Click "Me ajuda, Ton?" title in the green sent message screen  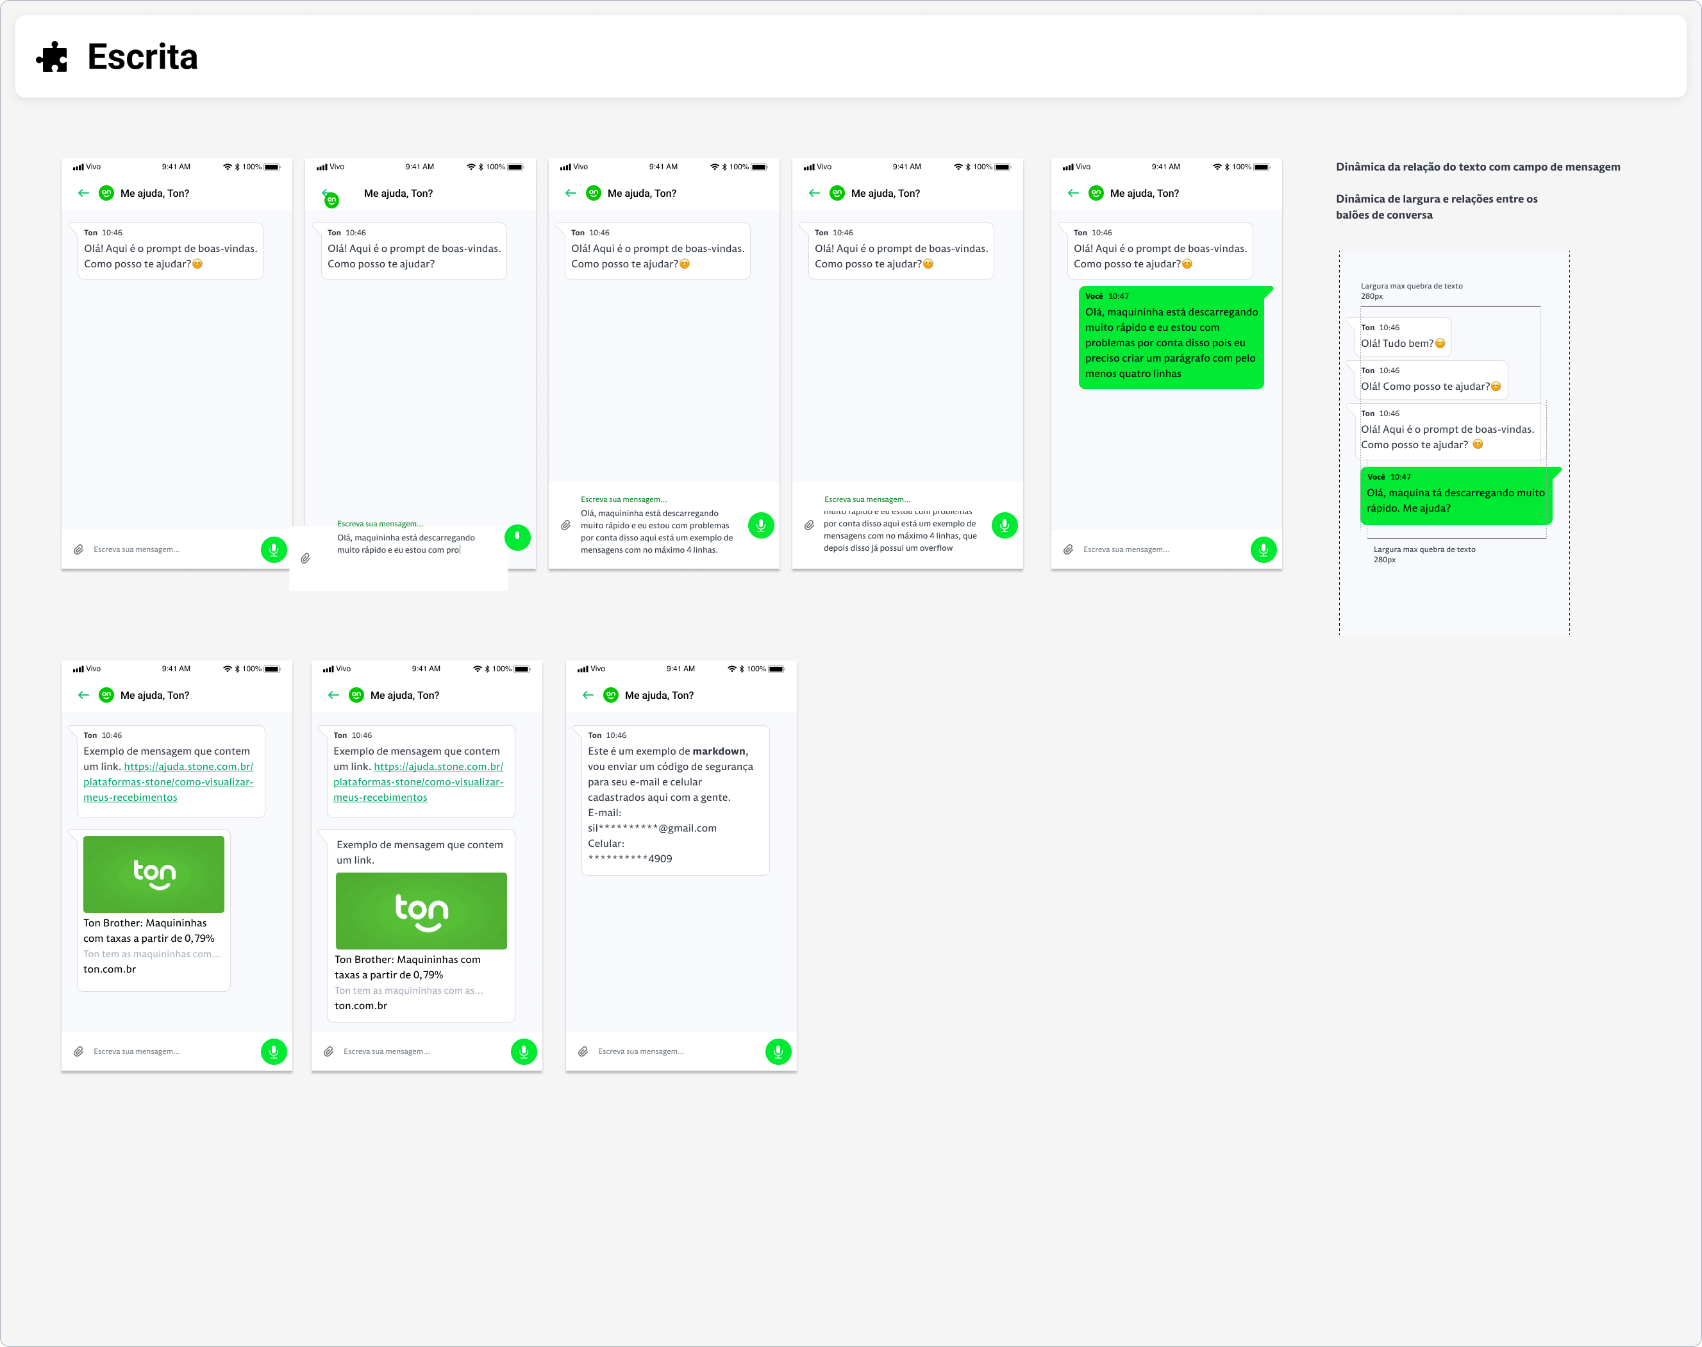tap(1145, 192)
